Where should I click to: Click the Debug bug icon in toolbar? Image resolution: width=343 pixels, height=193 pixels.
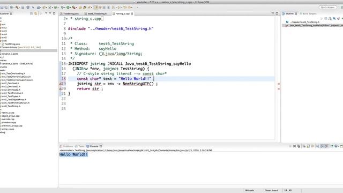(62, 7)
